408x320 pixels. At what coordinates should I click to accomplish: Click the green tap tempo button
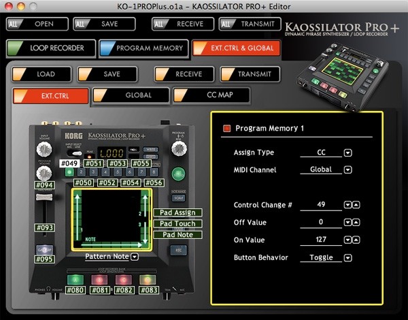click(x=178, y=174)
